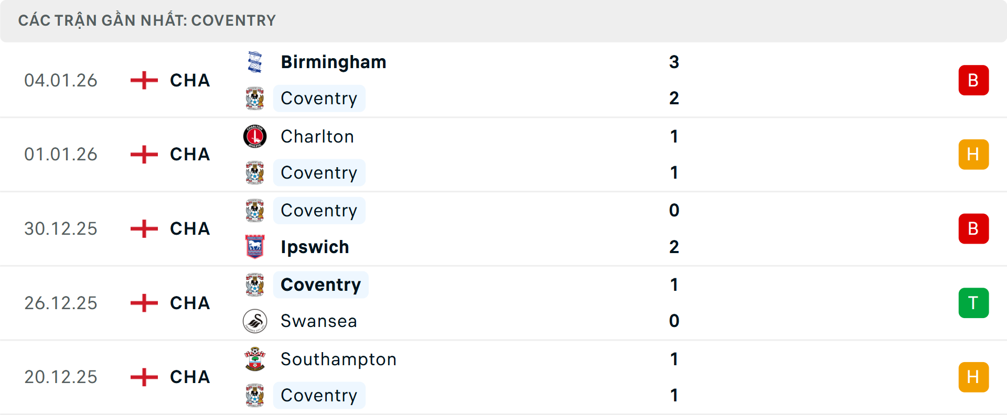Select the H badge for the Southampton draw
This screenshot has width=1007, height=415.
click(x=974, y=377)
